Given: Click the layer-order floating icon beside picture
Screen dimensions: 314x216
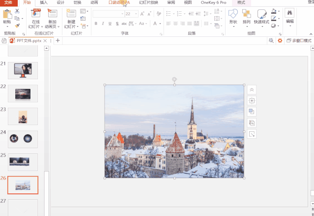Looking at the screenshot, I should [x=252, y=112].
